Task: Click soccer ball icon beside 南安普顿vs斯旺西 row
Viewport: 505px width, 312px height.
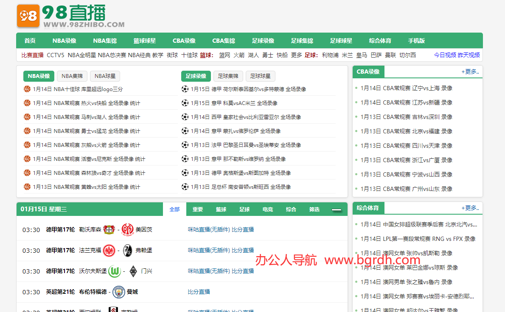Action: click(x=185, y=187)
